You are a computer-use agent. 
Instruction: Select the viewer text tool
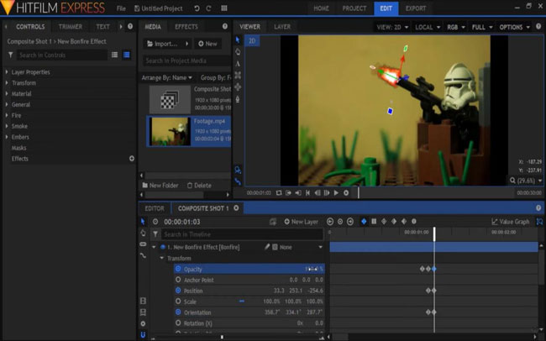(x=238, y=64)
